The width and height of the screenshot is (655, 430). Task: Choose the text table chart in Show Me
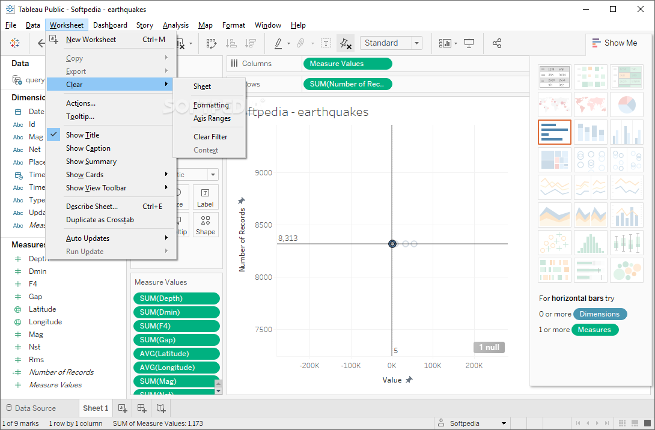tap(554, 77)
